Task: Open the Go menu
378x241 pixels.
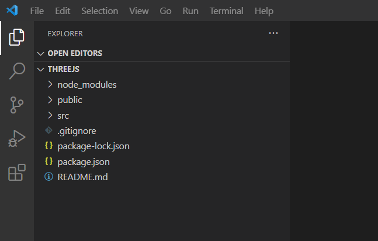Action: point(165,11)
